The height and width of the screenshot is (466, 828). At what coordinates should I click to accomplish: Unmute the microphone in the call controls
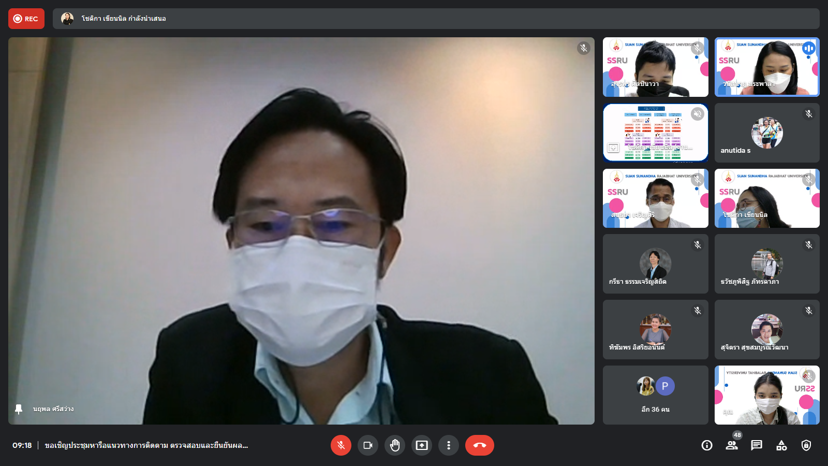coord(341,445)
